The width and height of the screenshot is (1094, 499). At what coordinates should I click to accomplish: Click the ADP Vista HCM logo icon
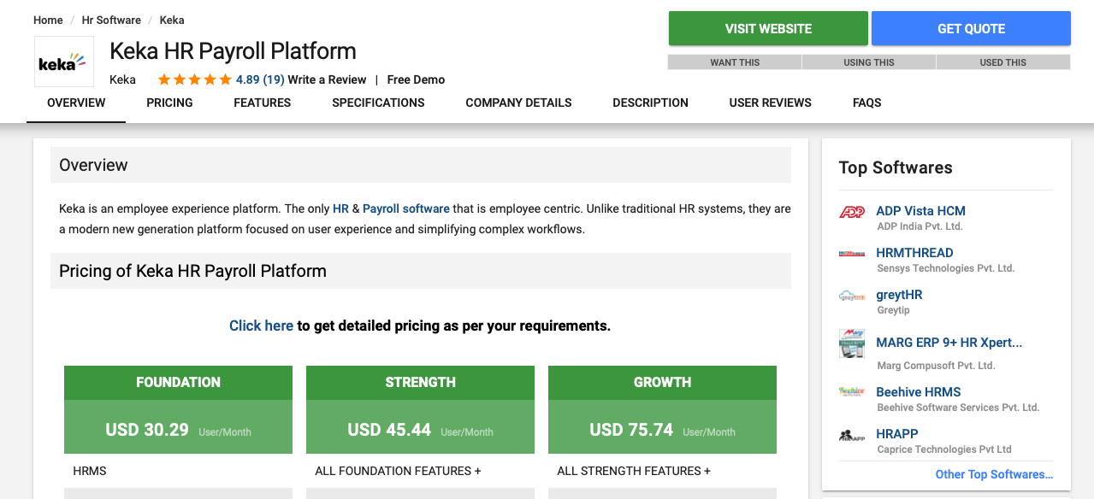pos(852,212)
